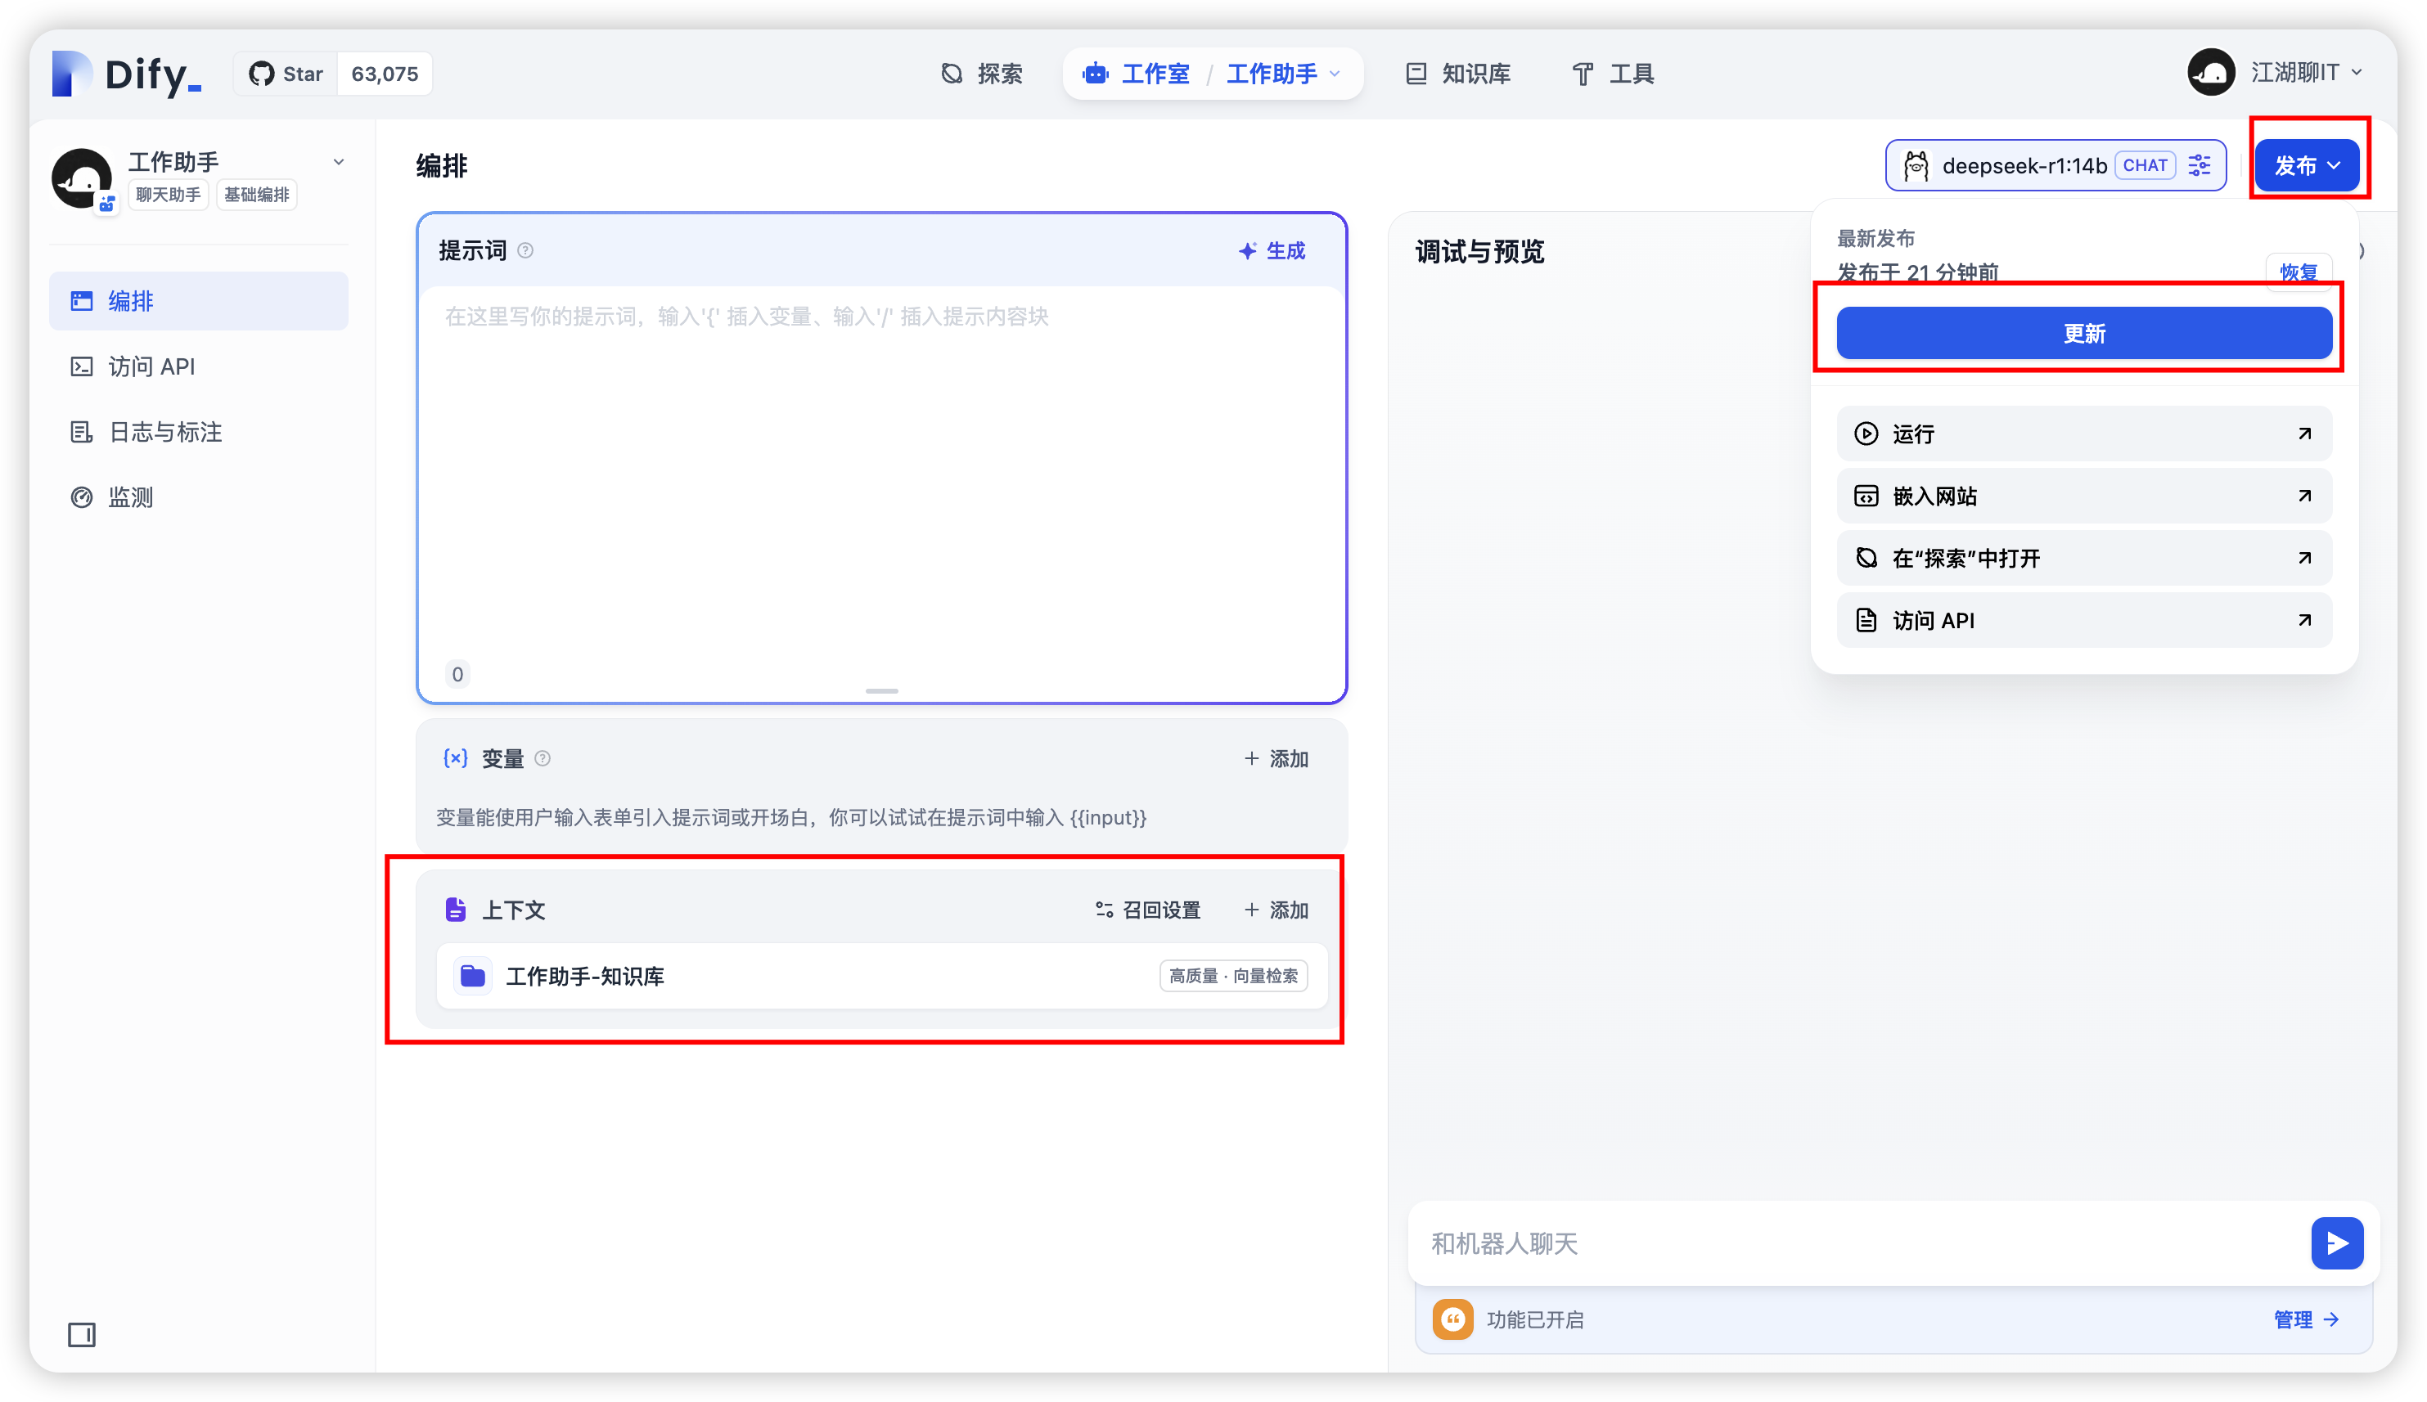
Task: Click the prompt help question-mark icon
Action: (x=526, y=250)
